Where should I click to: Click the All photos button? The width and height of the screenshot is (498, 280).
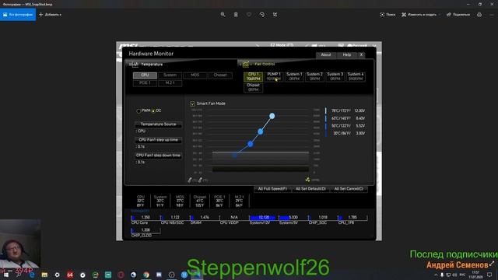coord(18,15)
